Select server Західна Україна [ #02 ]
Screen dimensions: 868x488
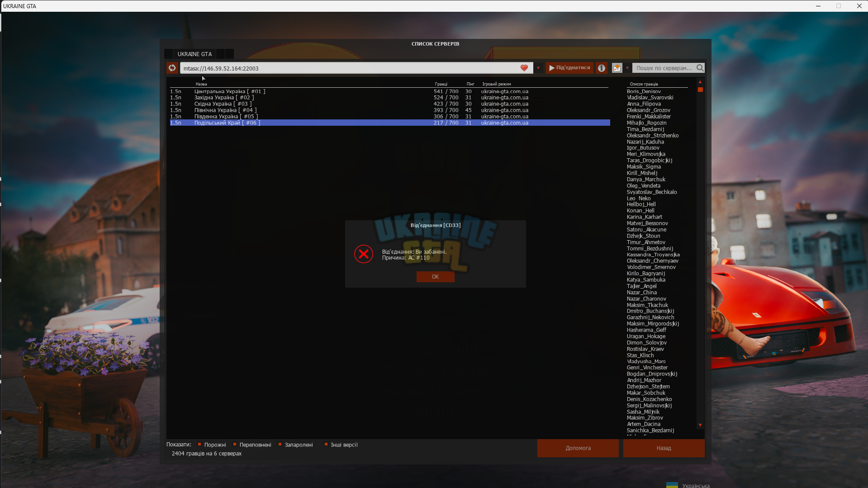[x=390, y=98]
